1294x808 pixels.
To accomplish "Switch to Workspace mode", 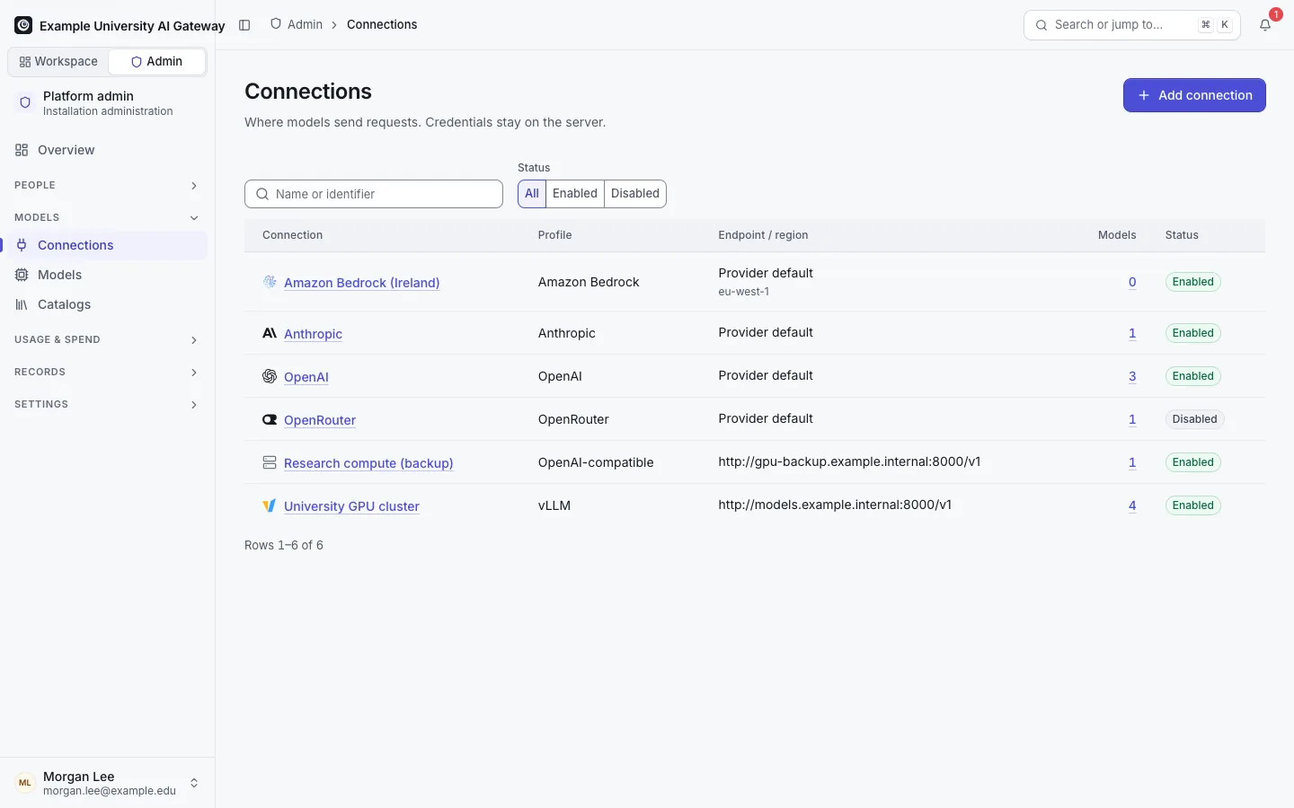I will tap(58, 62).
